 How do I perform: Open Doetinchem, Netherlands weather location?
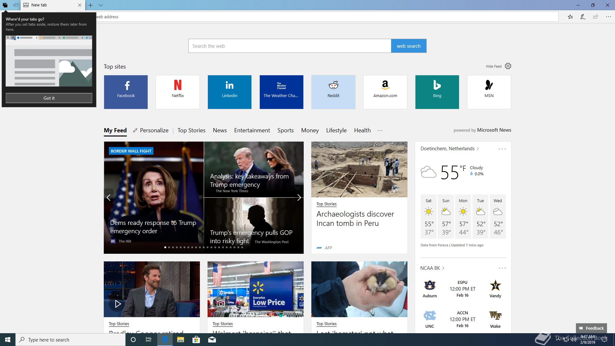[x=450, y=149]
